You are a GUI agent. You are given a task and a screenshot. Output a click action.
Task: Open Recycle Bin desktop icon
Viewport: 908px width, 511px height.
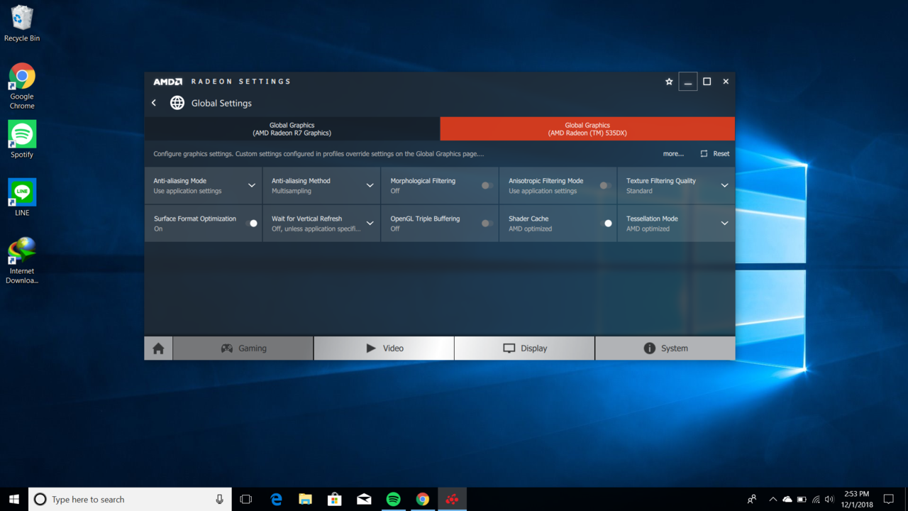(22, 23)
